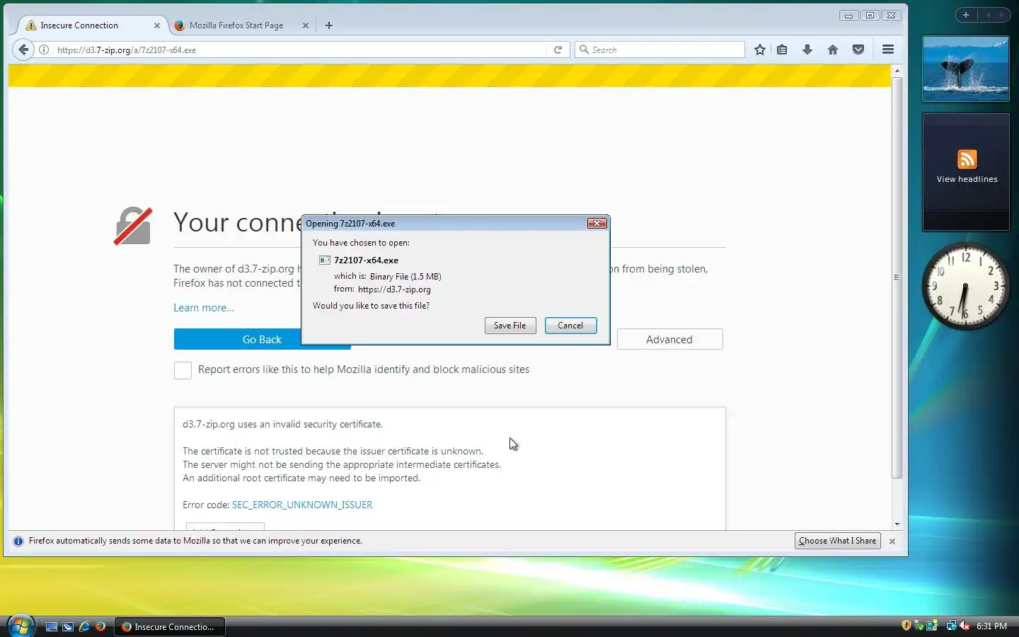Image resolution: width=1019 pixels, height=637 pixels.
Task: Open a new tab with plus button
Action: click(x=329, y=25)
